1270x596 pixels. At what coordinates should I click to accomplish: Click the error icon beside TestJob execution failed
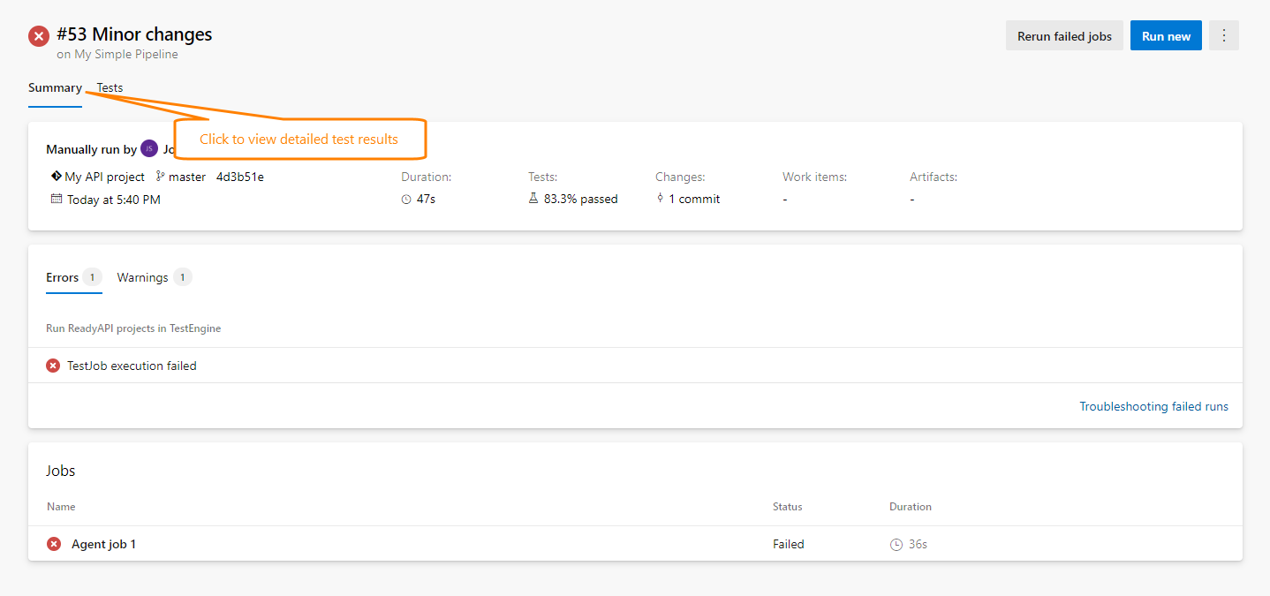[52, 365]
